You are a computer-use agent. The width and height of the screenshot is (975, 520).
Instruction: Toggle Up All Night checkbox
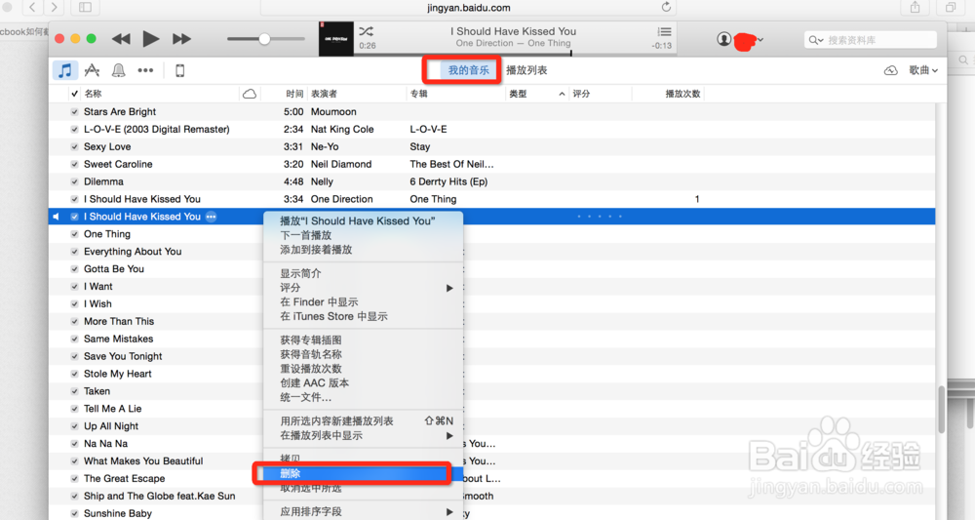tap(75, 426)
